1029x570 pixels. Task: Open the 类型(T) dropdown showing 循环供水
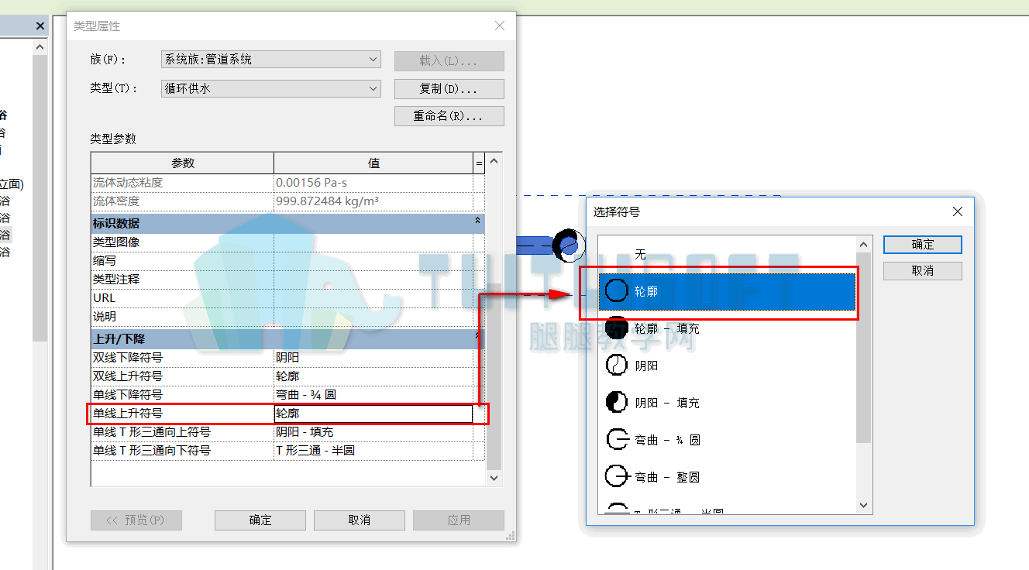pyautogui.click(x=271, y=88)
